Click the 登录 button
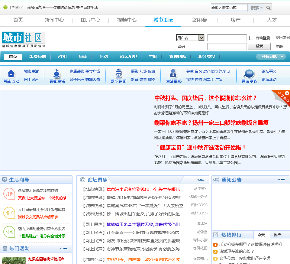Image resolution: width=290 pixels, height=264 pixels. 259,46
